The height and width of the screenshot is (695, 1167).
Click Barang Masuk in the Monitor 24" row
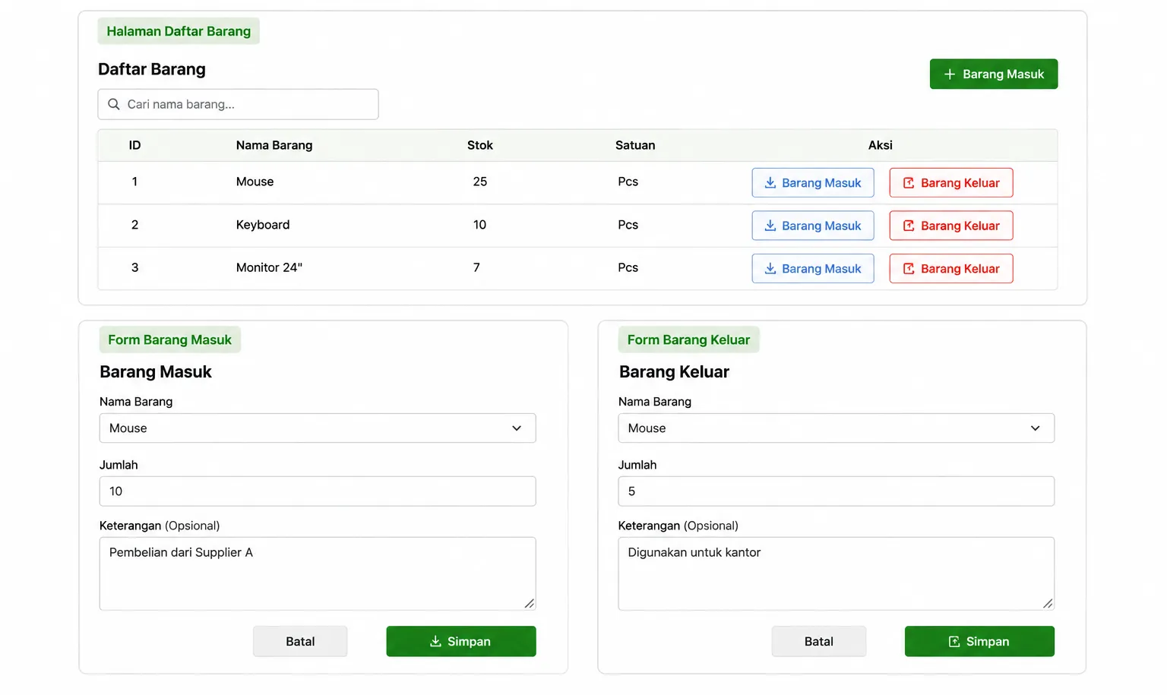812,268
